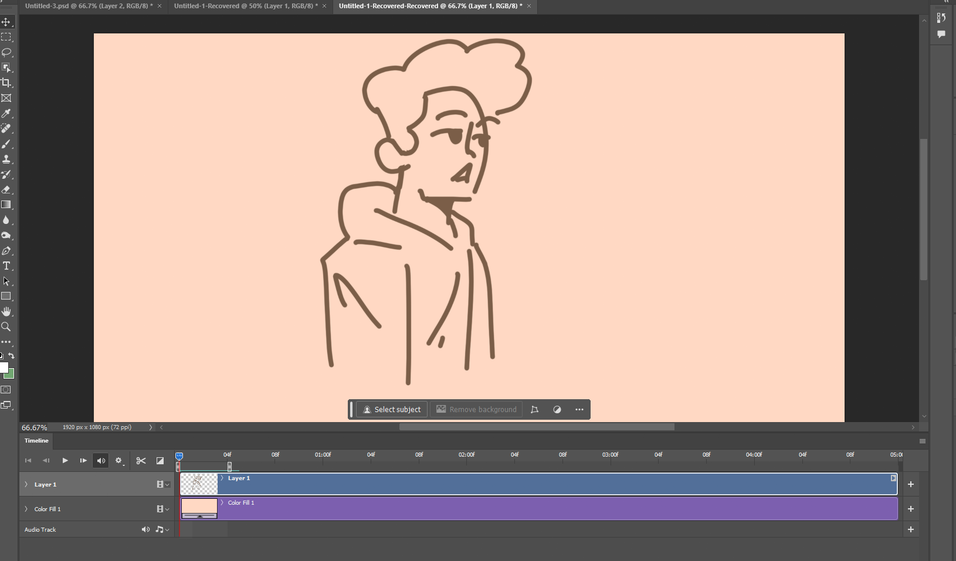Select the Brush tool
This screenshot has width=956, height=561.
6,144
